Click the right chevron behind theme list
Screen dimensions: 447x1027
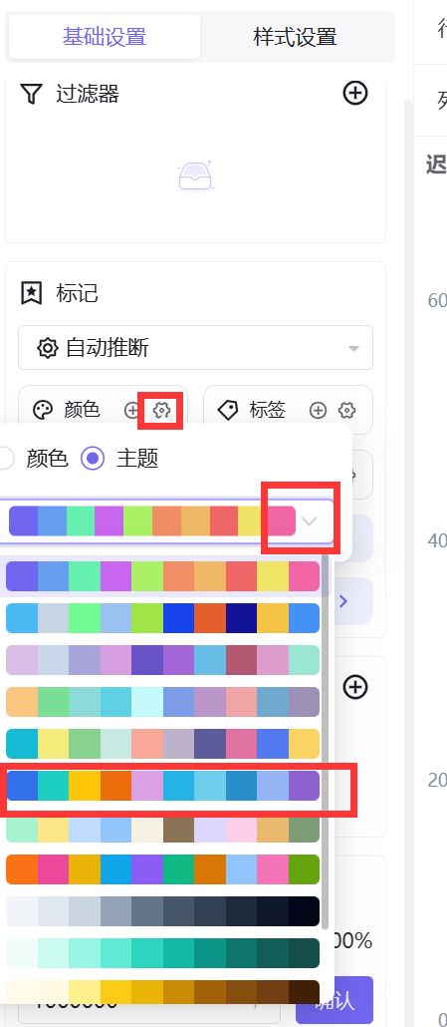pos(343,601)
